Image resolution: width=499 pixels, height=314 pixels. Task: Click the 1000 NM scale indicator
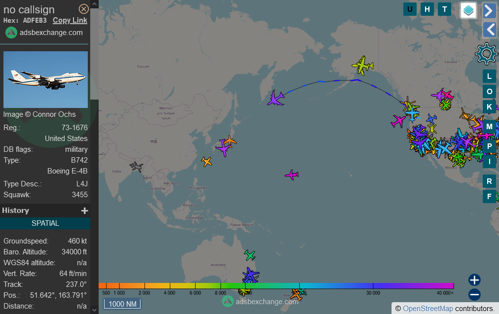click(x=122, y=304)
